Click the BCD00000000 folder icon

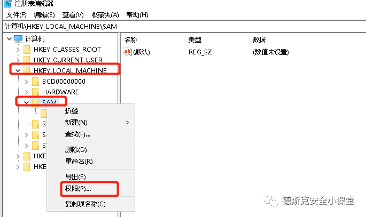(36, 82)
